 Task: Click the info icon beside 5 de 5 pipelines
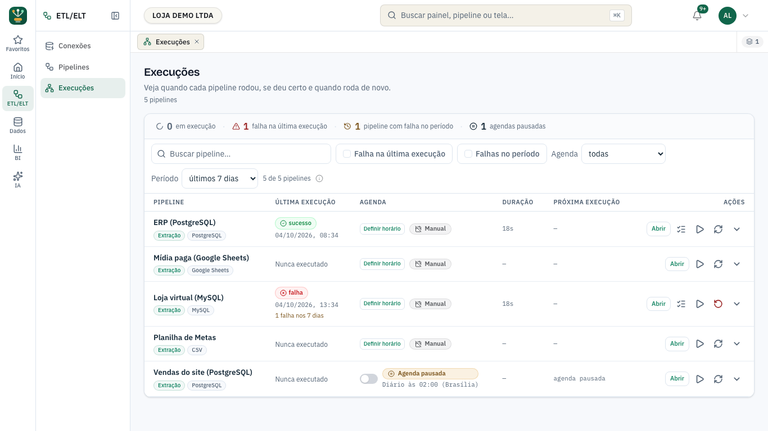pos(319,178)
